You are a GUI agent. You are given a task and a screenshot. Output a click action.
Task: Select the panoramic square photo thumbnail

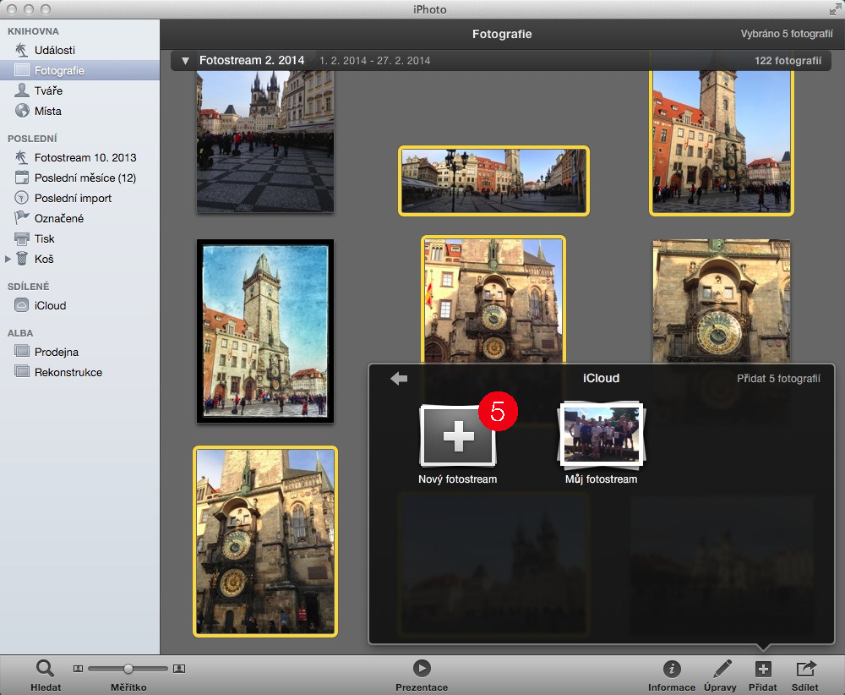coord(493,180)
